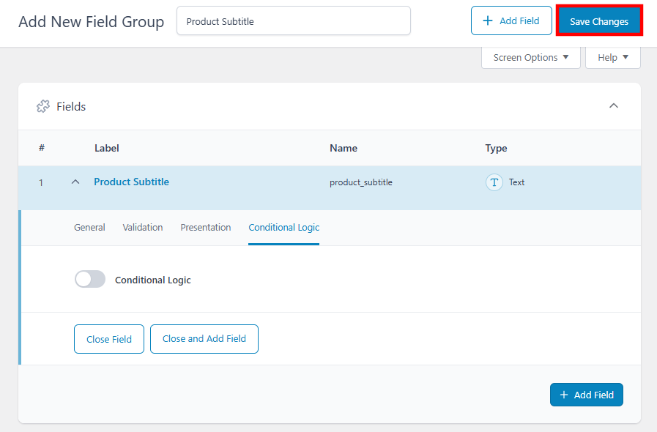
Task: Click the plus icon on top Add Field
Action: [x=488, y=21]
